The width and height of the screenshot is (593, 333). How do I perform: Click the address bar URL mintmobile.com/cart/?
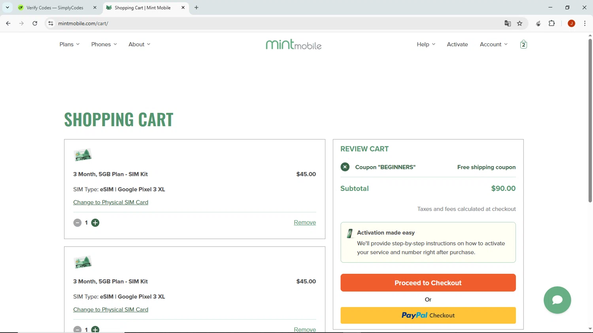83,23
